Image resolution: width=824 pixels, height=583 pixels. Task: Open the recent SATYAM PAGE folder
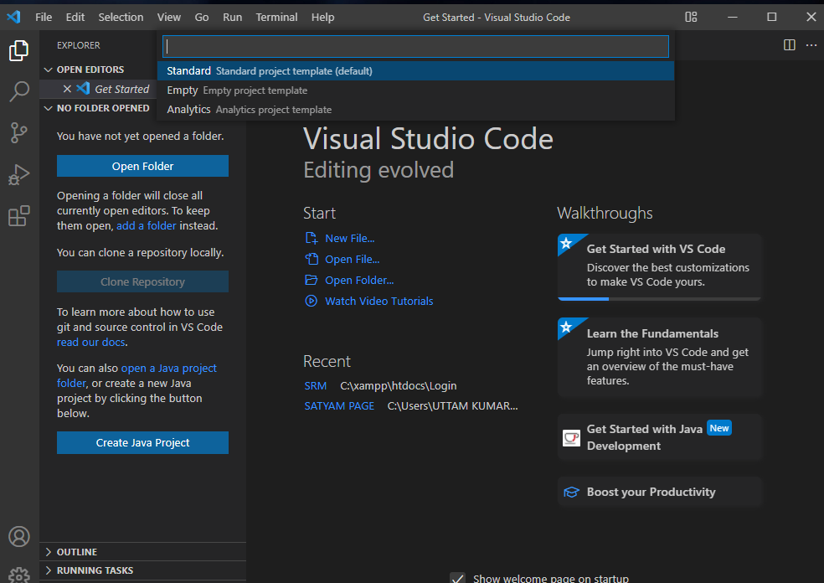click(339, 406)
